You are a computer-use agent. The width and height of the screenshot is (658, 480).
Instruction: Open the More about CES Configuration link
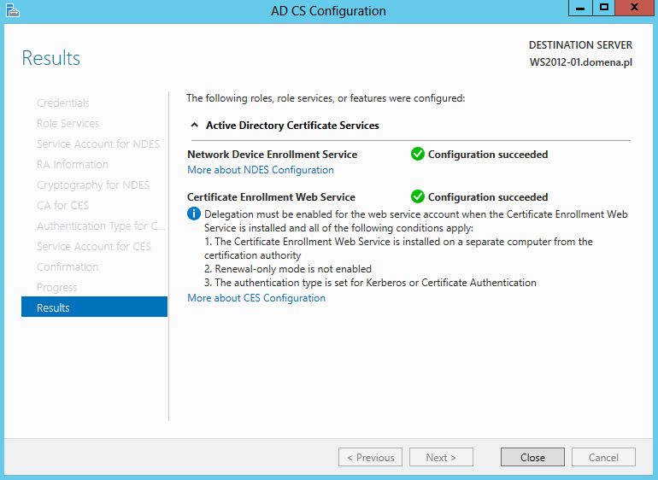point(256,298)
